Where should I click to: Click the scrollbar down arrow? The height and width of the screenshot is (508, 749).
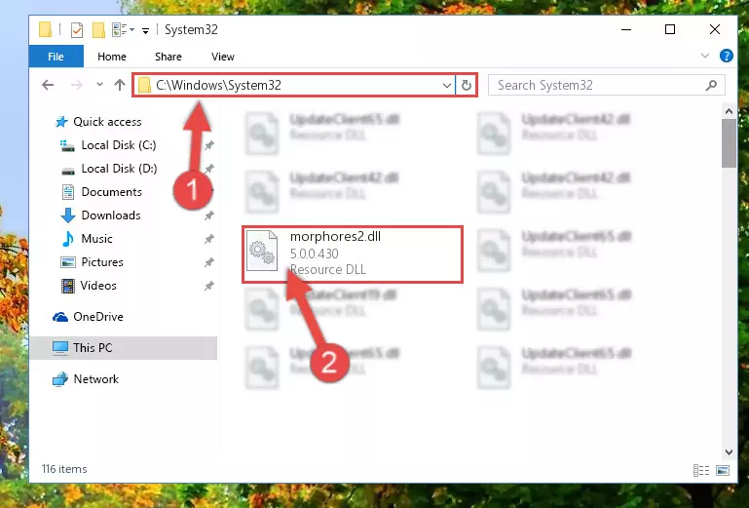(729, 452)
